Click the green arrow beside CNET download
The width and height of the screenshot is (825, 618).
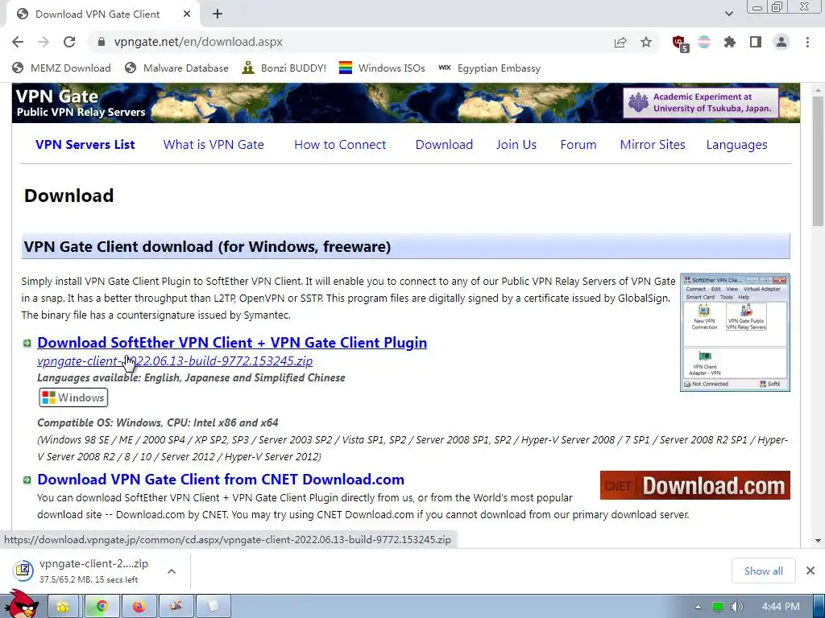pyautogui.click(x=27, y=480)
